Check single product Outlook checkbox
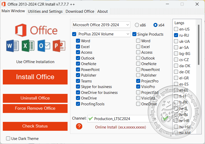This screenshot has height=144, width=205. tap(138, 58)
